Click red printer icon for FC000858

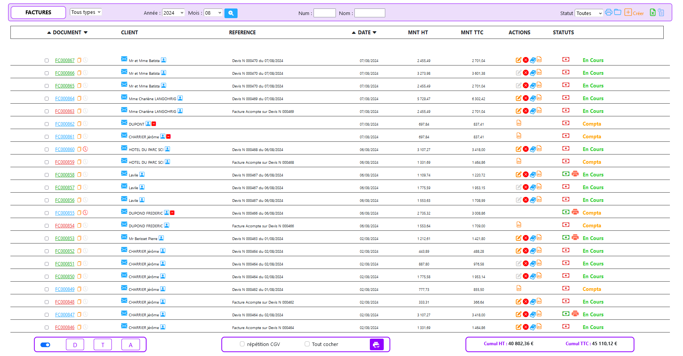pyautogui.click(x=575, y=174)
